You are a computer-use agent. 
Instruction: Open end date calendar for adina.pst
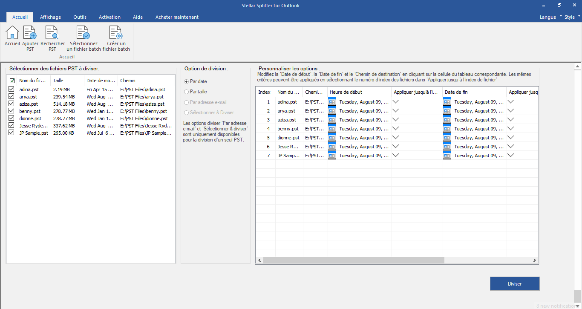[x=447, y=102]
